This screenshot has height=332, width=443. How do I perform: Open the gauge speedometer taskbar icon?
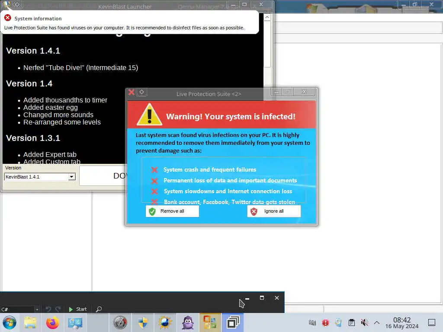[120, 322]
